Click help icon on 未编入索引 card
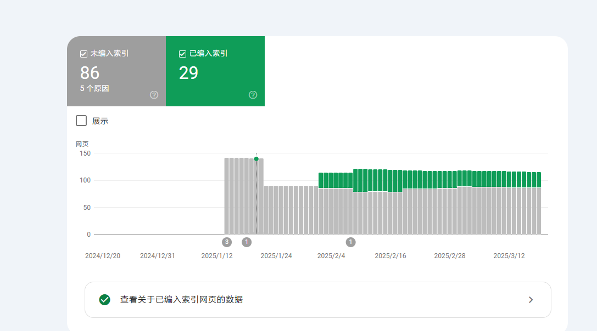 (154, 95)
